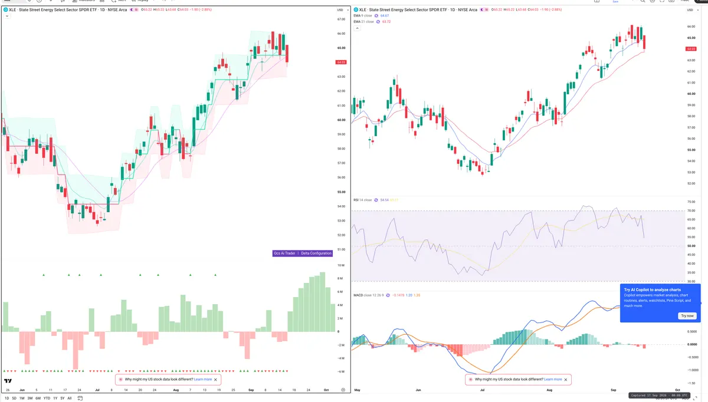This screenshot has height=402, width=708.
Task: Select the 1D date range
Action: (x=6, y=398)
